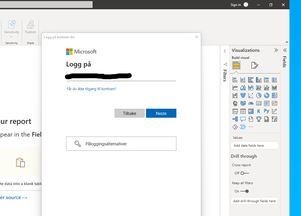Viewport: 301px width, 216px height.
Task: Select the Stacked area chart visual
Action: tap(251, 88)
